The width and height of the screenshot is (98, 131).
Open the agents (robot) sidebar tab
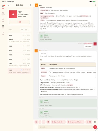click(x=3, y=13)
